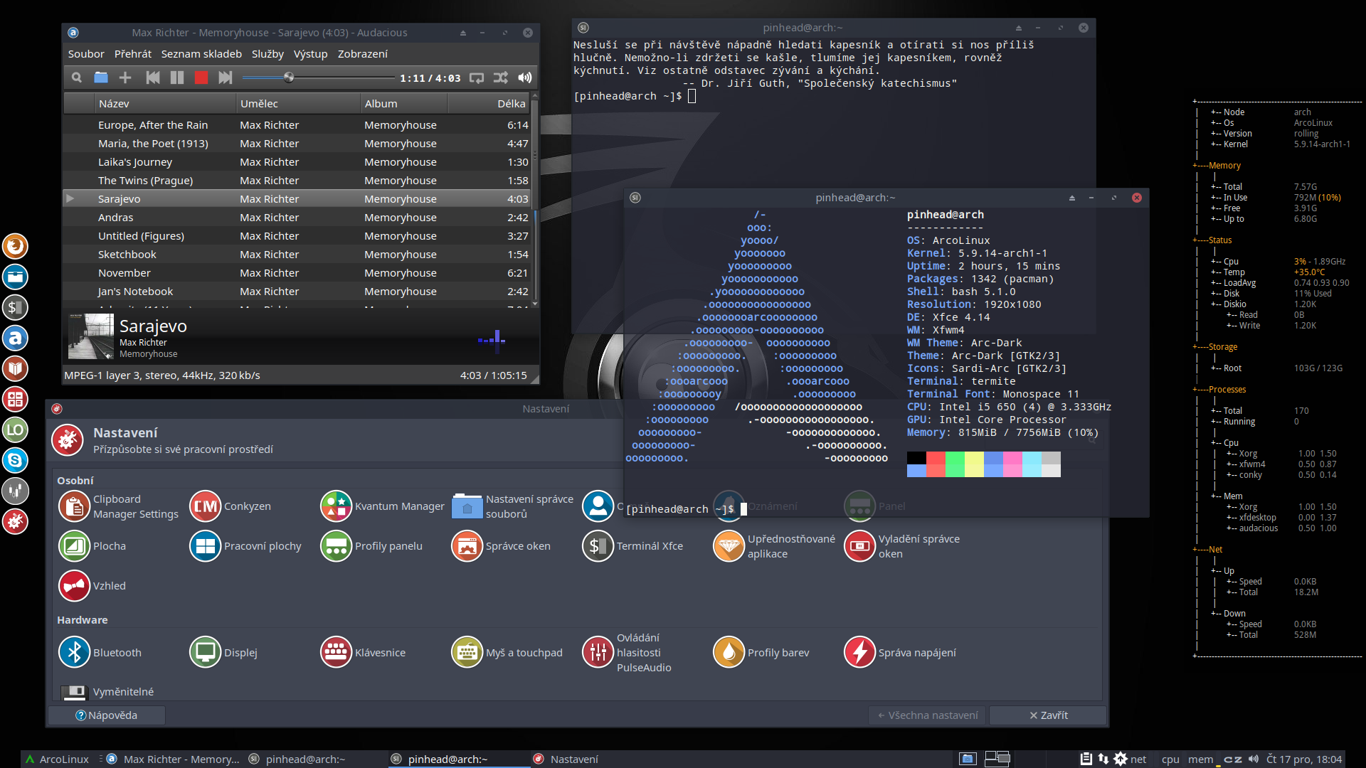The width and height of the screenshot is (1366, 768).
Task: Toggle repeat mode in Audacious toolbar
Action: 477,78
